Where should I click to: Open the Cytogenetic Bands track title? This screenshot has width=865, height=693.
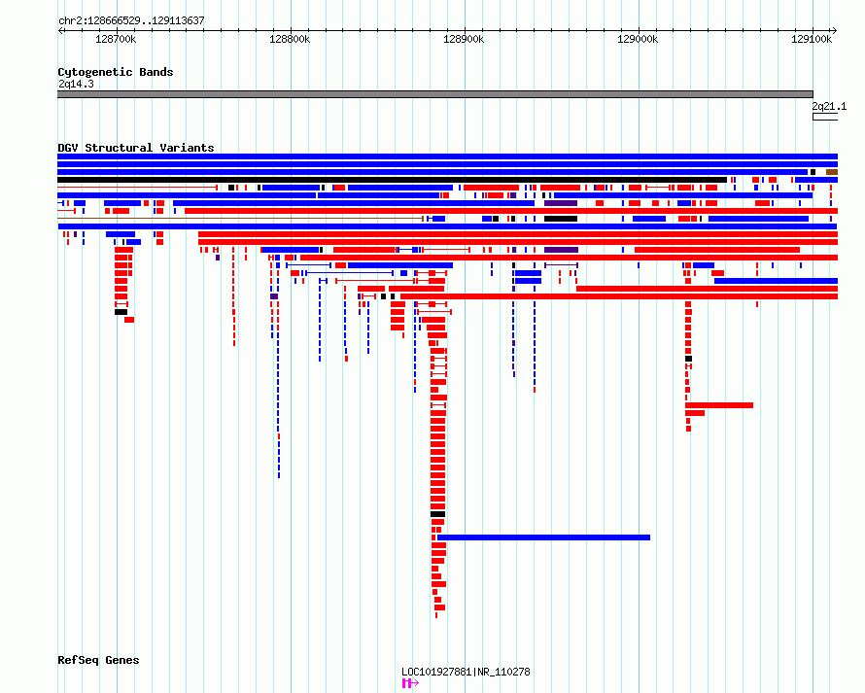click(x=116, y=72)
